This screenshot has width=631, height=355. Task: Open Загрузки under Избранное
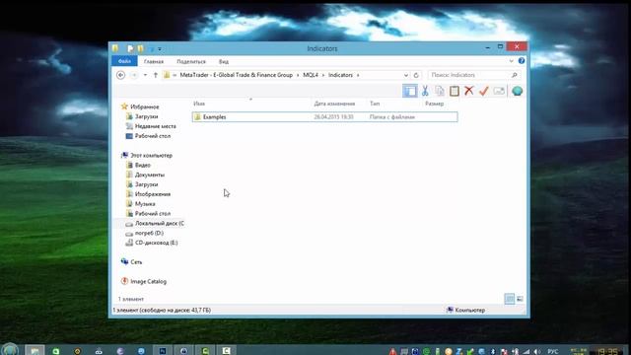tap(146, 116)
